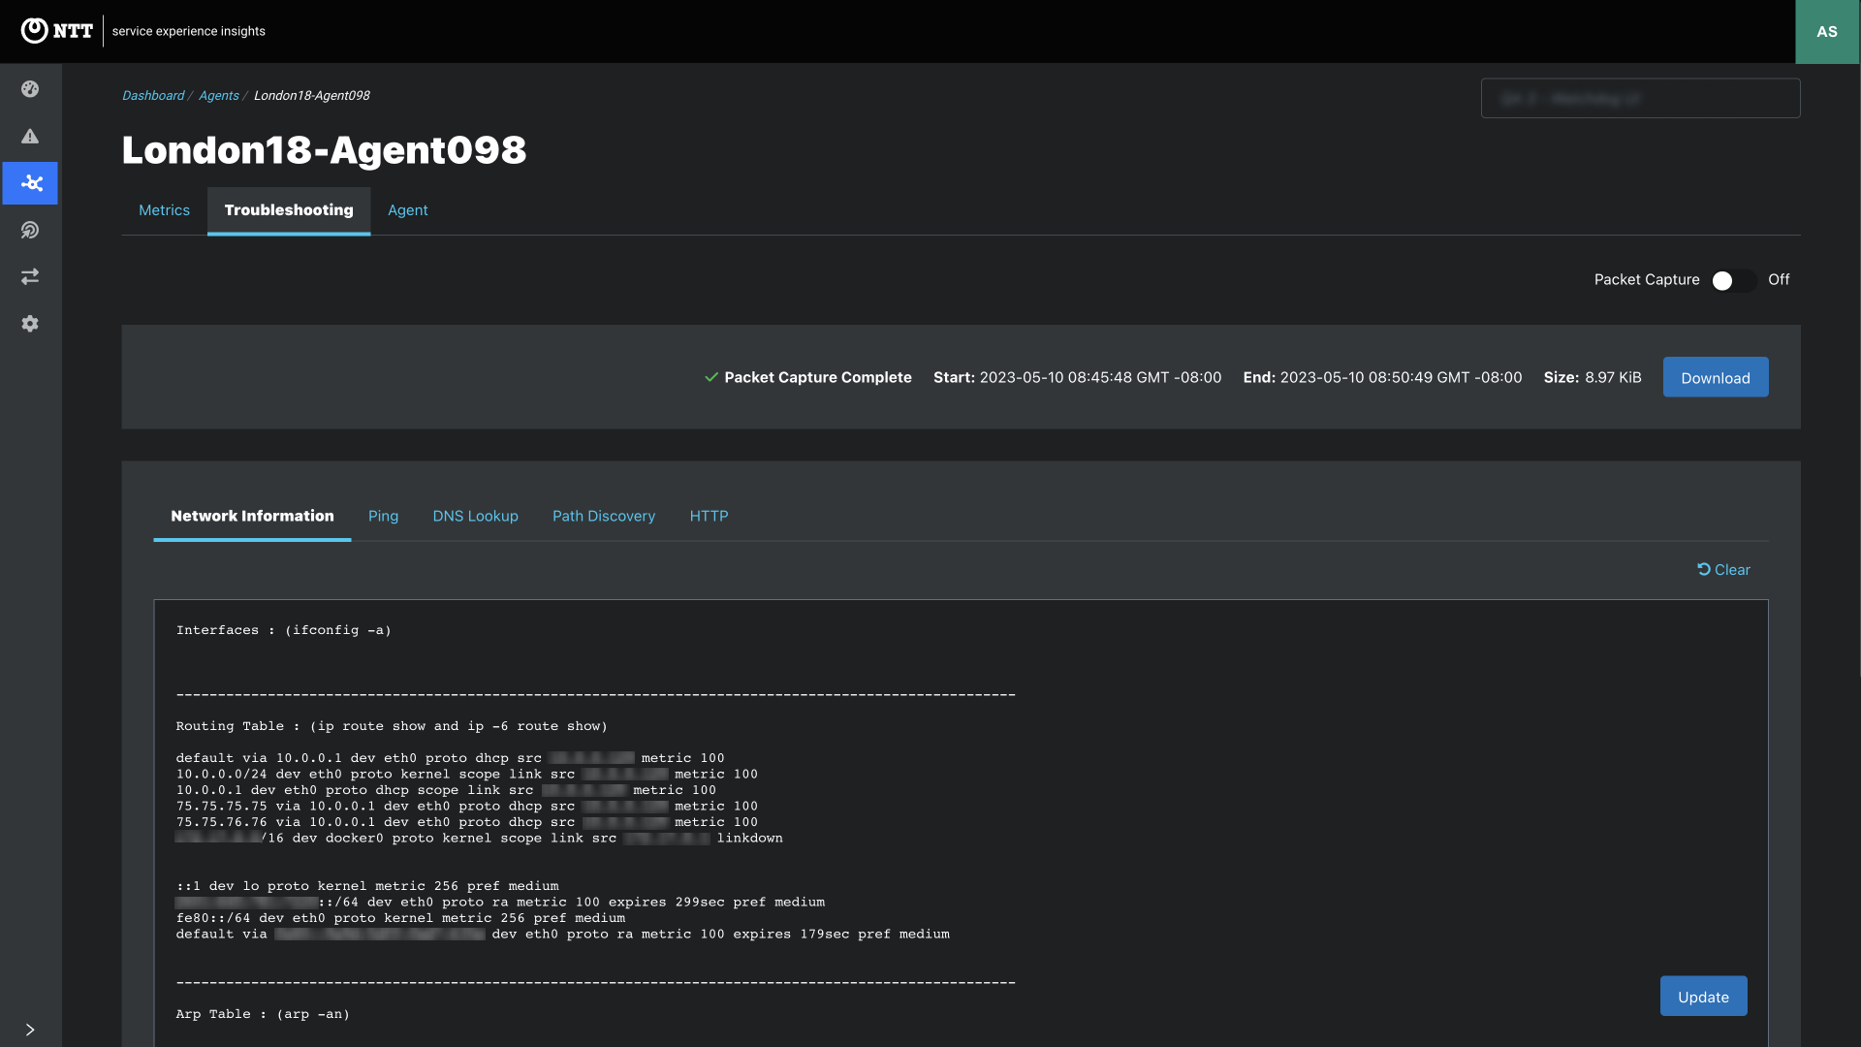Click the '::1 dev lo proto kernel' line
1861x1047 pixels.
pyautogui.click(x=367, y=886)
